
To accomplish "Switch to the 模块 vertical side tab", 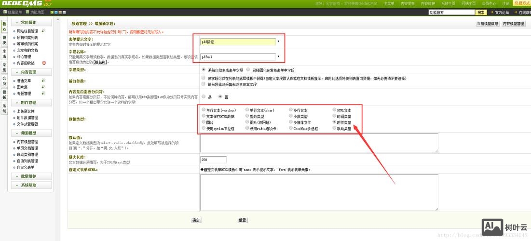I will [4, 40].
